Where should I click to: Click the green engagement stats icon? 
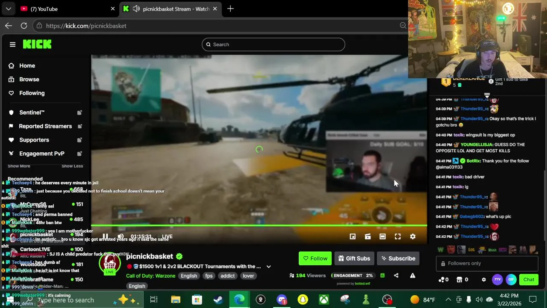pyautogui.click(x=382, y=275)
